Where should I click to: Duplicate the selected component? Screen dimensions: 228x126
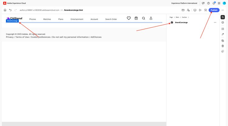(223, 41)
